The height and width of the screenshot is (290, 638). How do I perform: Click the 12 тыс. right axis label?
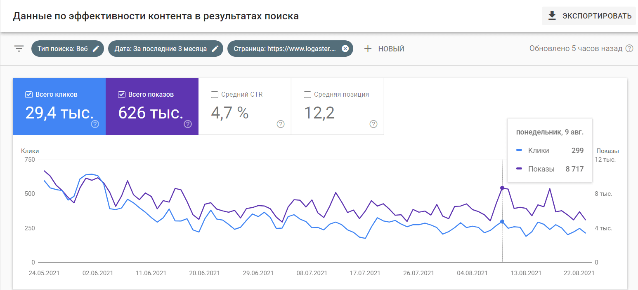point(605,160)
